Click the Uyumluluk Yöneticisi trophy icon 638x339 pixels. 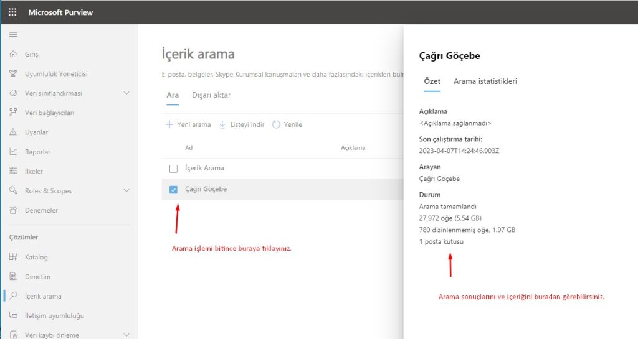point(13,73)
